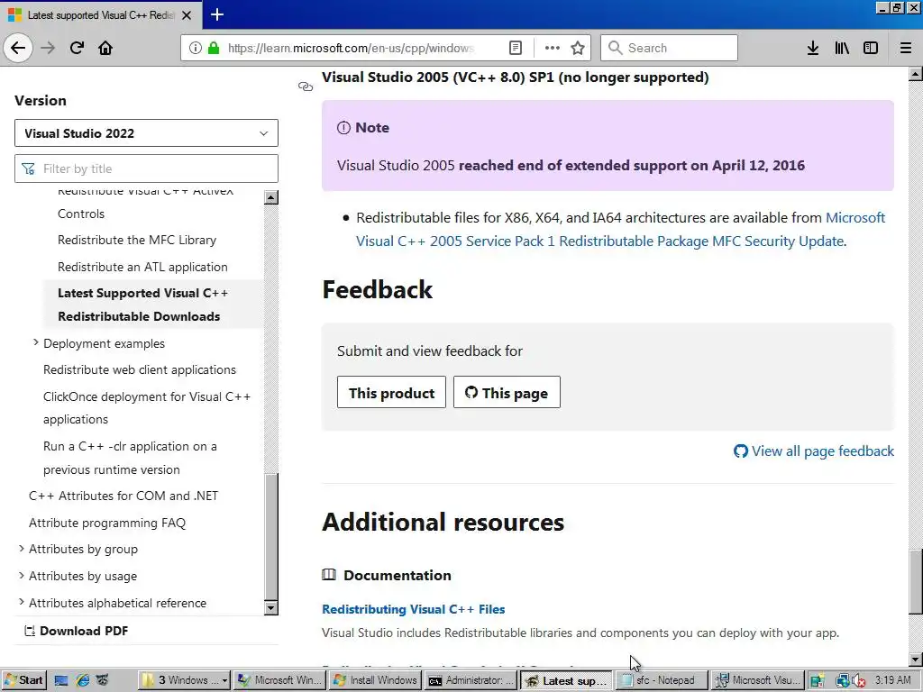Click the sidebar scrollbar down arrow
Image resolution: width=923 pixels, height=692 pixels.
[271, 608]
